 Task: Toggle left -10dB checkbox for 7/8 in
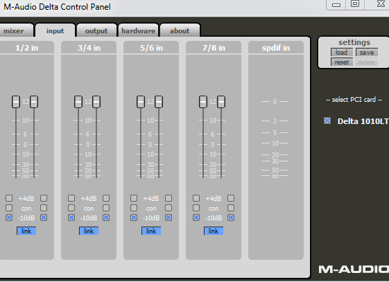click(196, 218)
